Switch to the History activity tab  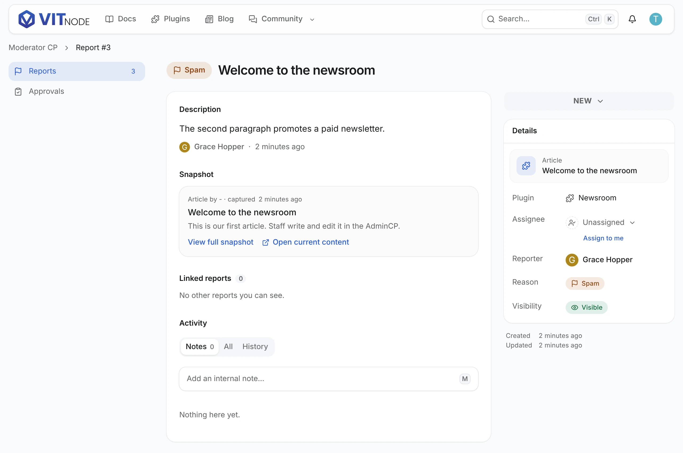click(255, 347)
